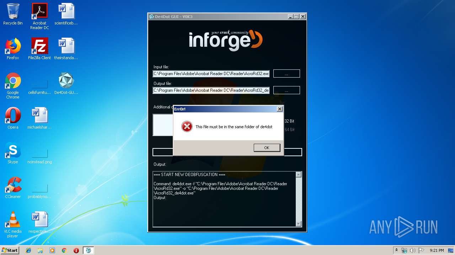Viewport: 455px width, 255px height.
Task: Launch Acrobat Reader DC from desktop
Action: [x=39, y=16]
